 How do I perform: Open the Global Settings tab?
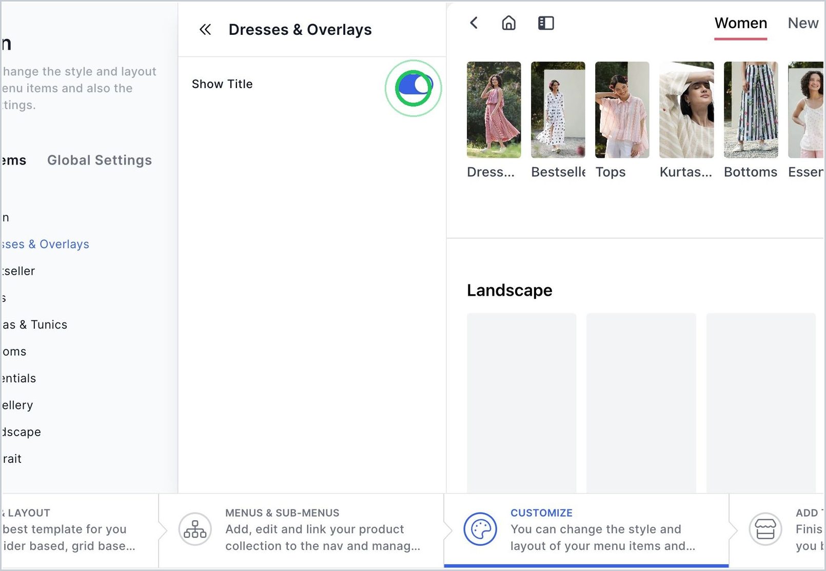point(100,160)
